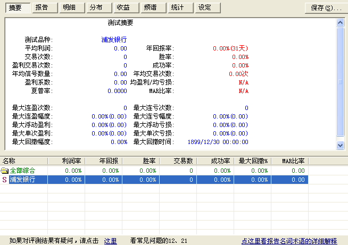Click the 名称 column header
Image resolution: width=348 pixels, height=245 pixels.
(23, 161)
